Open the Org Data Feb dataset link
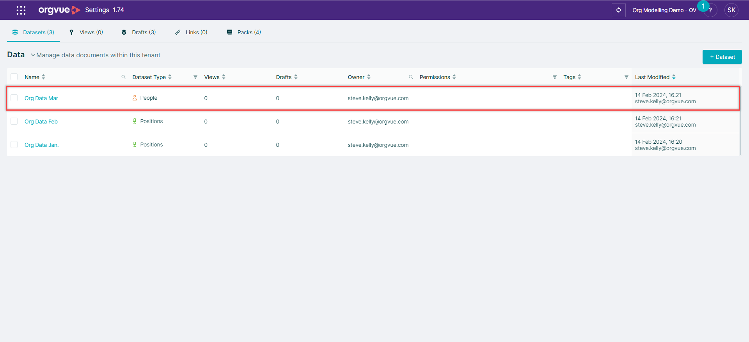 pyautogui.click(x=41, y=122)
